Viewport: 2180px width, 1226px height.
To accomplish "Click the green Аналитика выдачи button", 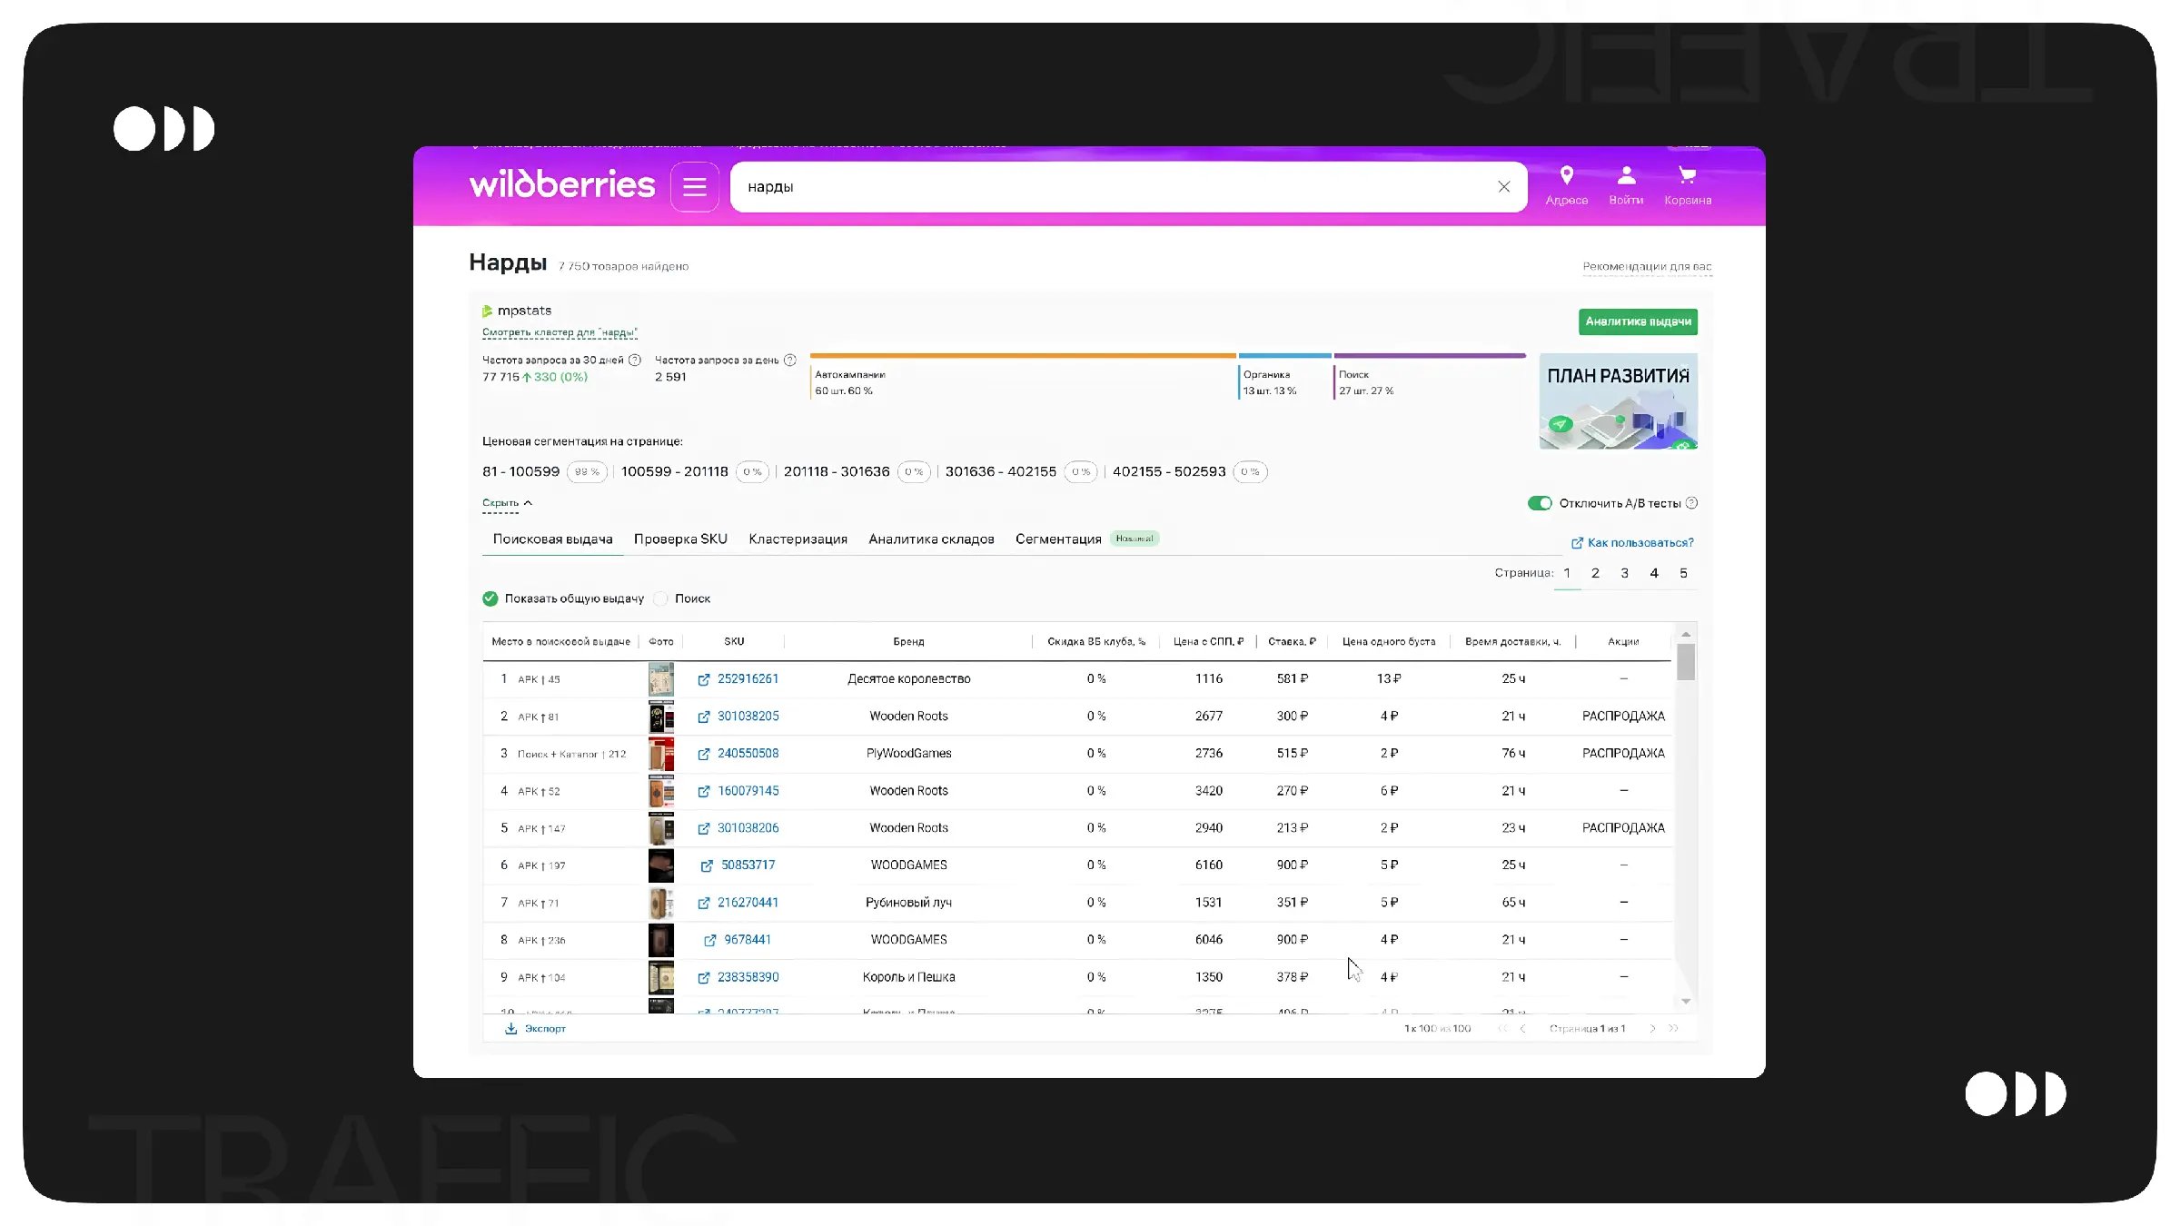I will pyautogui.click(x=1638, y=321).
